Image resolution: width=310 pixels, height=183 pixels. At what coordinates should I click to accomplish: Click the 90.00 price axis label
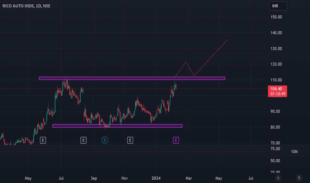275,111
